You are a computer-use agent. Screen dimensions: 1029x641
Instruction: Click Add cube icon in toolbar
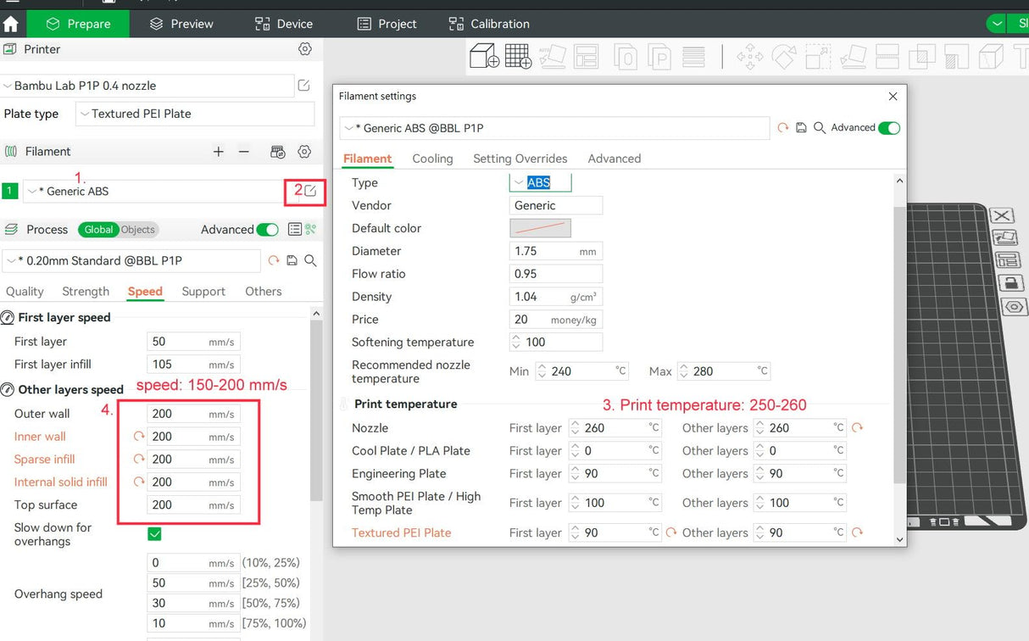click(x=484, y=57)
